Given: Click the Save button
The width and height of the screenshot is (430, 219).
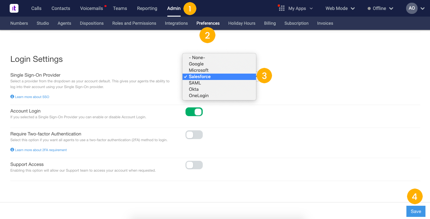Looking at the screenshot, I should (416, 211).
